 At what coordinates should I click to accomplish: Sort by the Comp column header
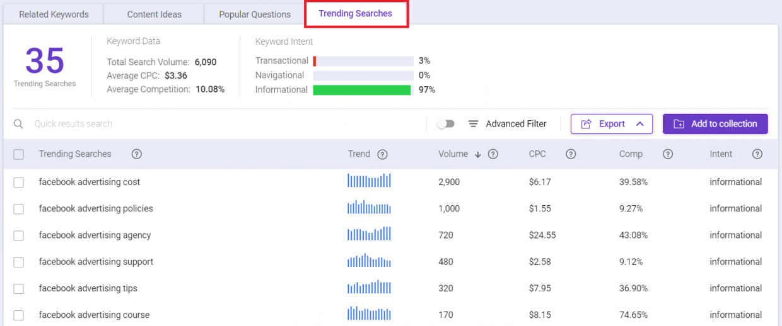[631, 154]
